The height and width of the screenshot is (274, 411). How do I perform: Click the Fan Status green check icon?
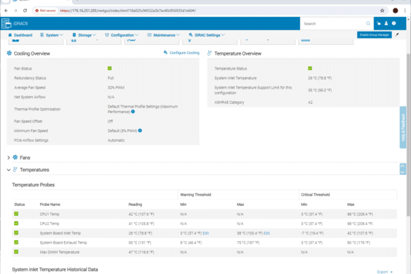[110, 68]
